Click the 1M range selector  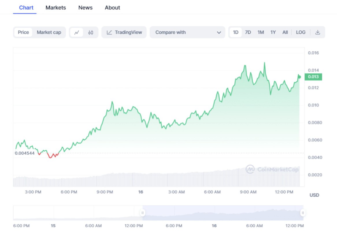[260, 32]
